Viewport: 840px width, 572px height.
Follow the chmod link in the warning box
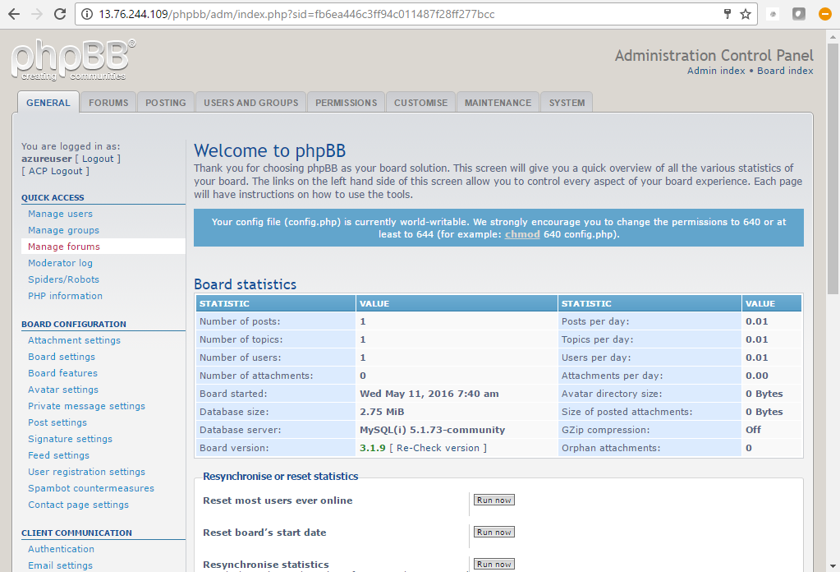(x=522, y=234)
